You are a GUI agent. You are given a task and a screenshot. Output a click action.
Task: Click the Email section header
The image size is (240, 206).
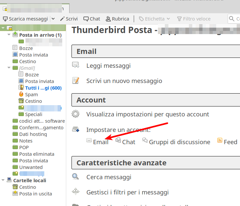156,51
